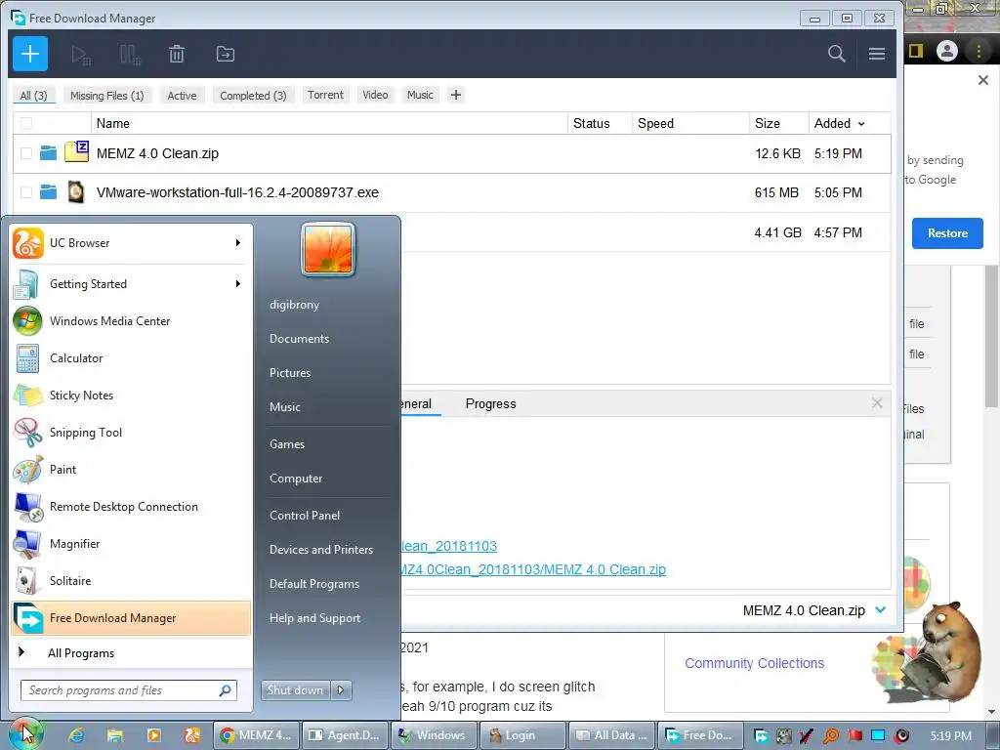Select the All (3) filter tab
This screenshot has height=750, width=1000.
[34, 95]
